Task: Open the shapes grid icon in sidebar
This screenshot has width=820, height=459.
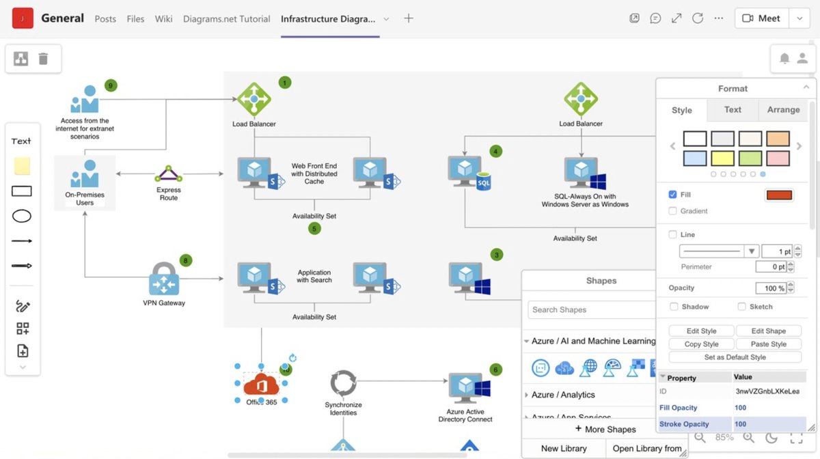Action: [23, 329]
